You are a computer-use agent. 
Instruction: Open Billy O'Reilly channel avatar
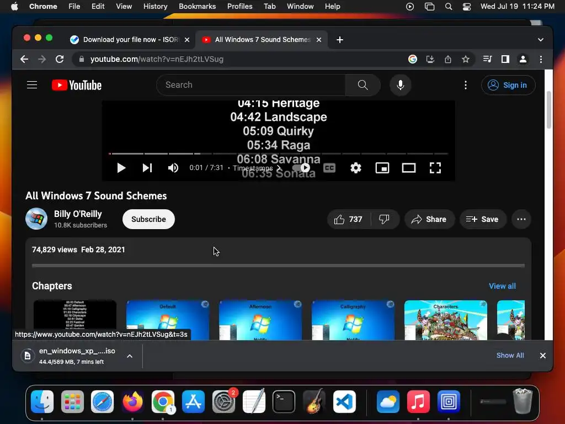coord(36,219)
